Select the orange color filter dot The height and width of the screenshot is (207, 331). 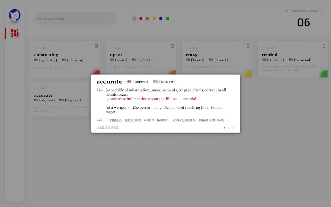pos(147,19)
